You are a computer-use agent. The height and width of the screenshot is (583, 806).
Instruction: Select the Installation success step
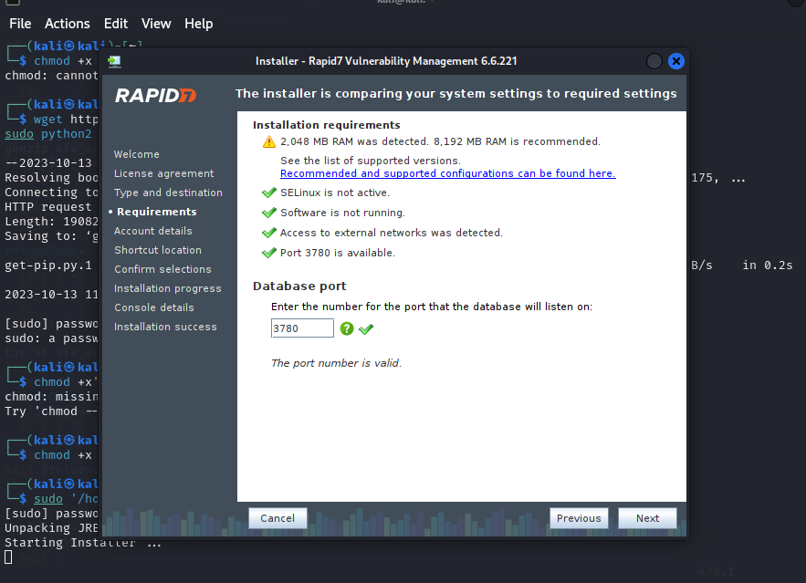coord(165,327)
